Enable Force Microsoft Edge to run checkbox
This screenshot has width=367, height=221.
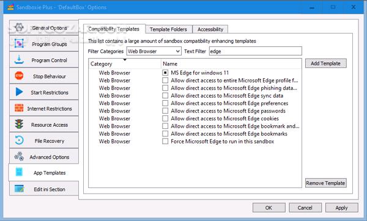pyautogui.click(x=165, y=142)
